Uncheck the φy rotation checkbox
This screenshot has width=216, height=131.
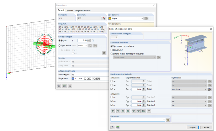coord(112,101)
